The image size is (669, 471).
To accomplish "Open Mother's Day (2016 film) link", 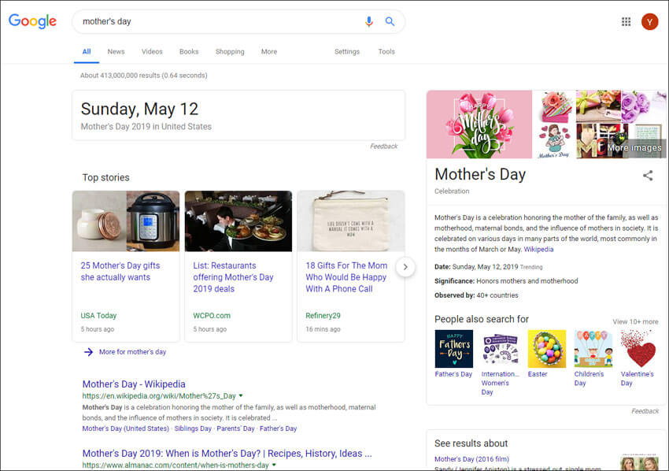I will (x=471, y=459).
